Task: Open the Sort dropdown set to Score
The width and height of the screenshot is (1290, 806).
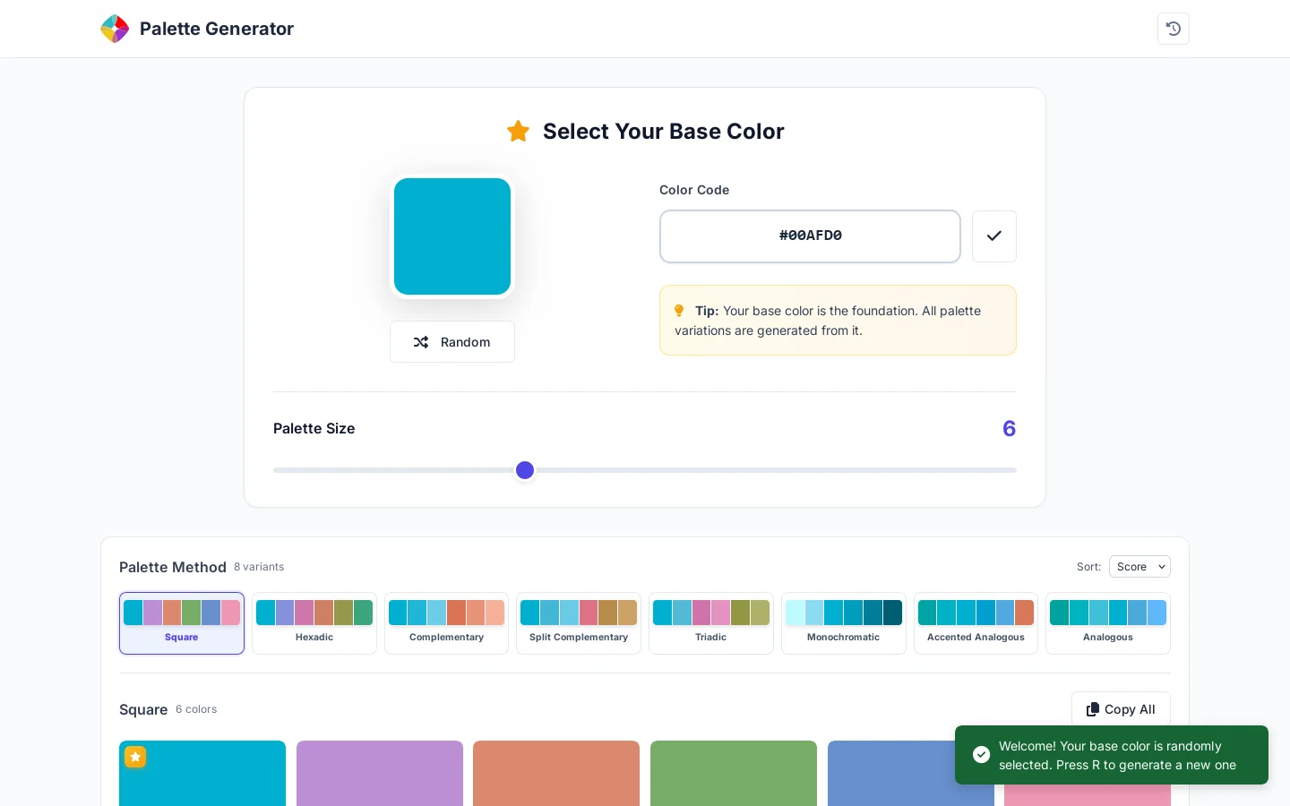Action: (1139, 567)
